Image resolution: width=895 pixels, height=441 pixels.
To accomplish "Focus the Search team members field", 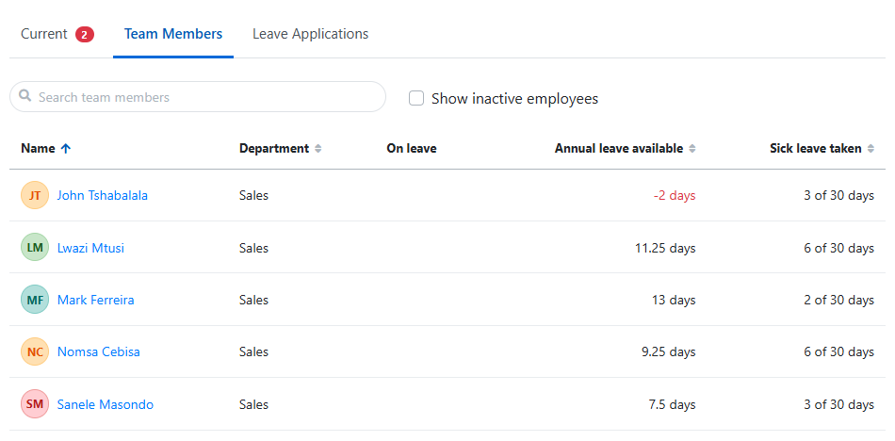I will [x=198, y=97].
